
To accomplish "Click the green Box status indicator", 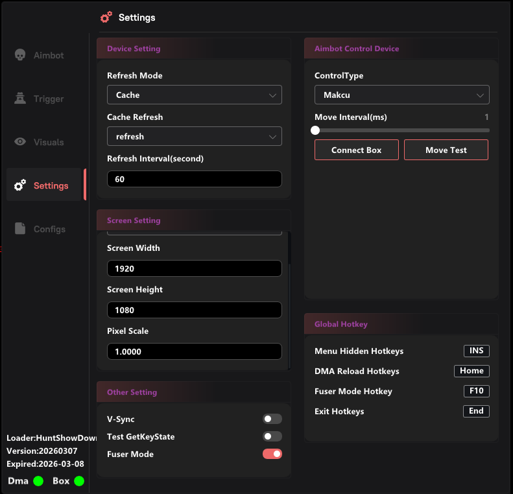I will (79, 481).
